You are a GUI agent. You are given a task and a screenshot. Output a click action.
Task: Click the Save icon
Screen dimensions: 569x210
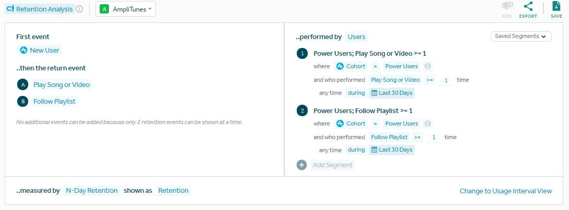click(556, 6)
